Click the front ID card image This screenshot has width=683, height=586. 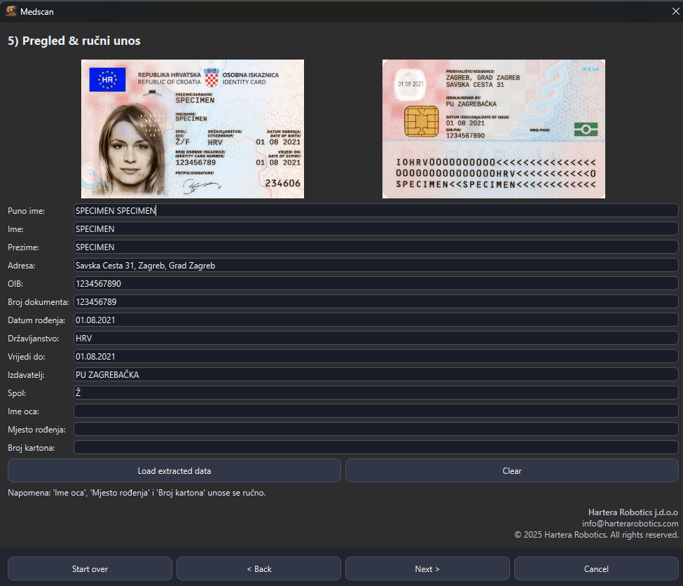[x=193, y=129]
